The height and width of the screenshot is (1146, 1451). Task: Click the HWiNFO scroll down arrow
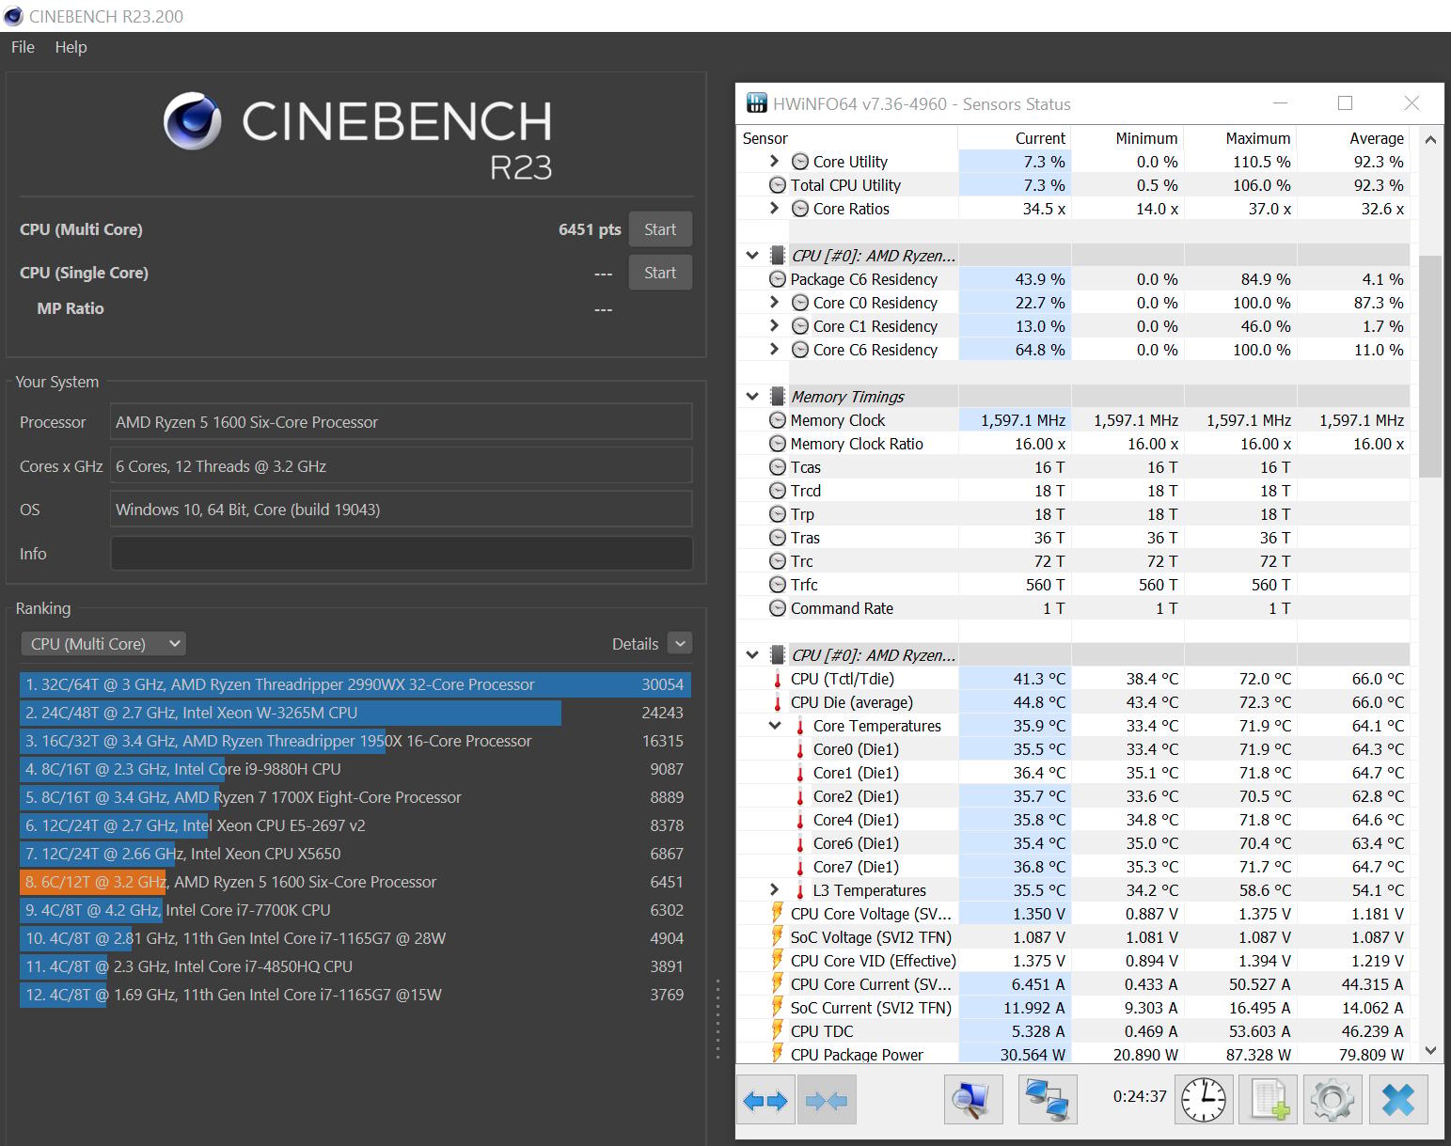click(1430, 1051)
